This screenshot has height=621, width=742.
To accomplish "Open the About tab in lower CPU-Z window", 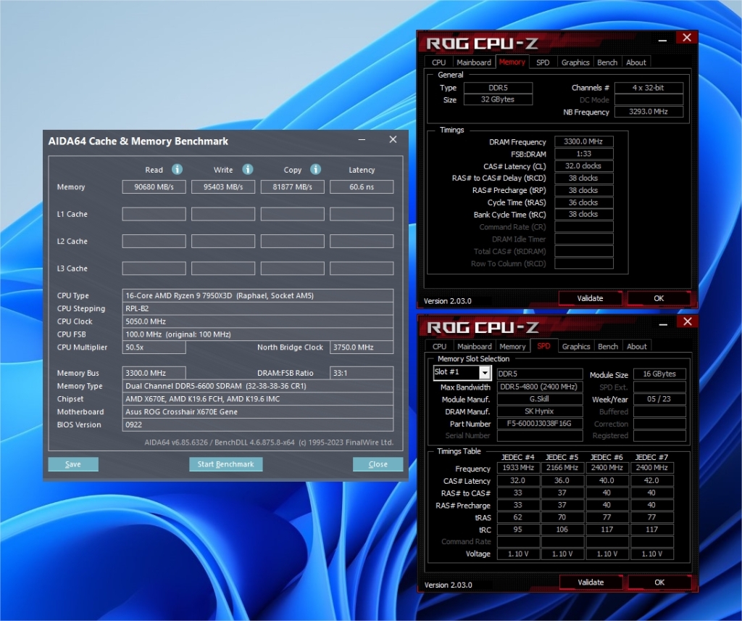I will click(637, 347).
